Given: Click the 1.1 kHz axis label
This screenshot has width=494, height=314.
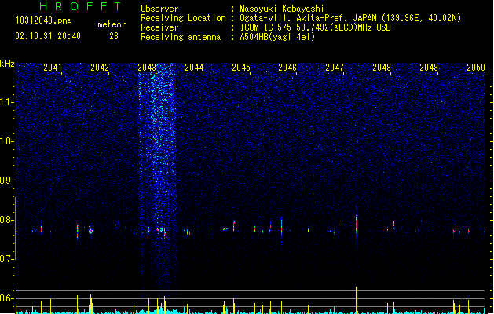Looking at the screenshot, I should pyautogui.click(x=7, y=102).
